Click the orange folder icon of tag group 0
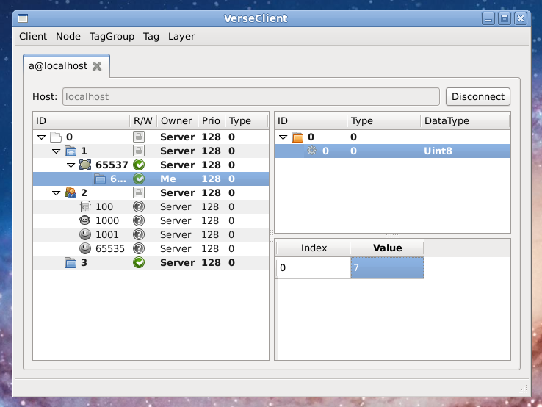Screen dimensions: 542x407 [297, 137]
